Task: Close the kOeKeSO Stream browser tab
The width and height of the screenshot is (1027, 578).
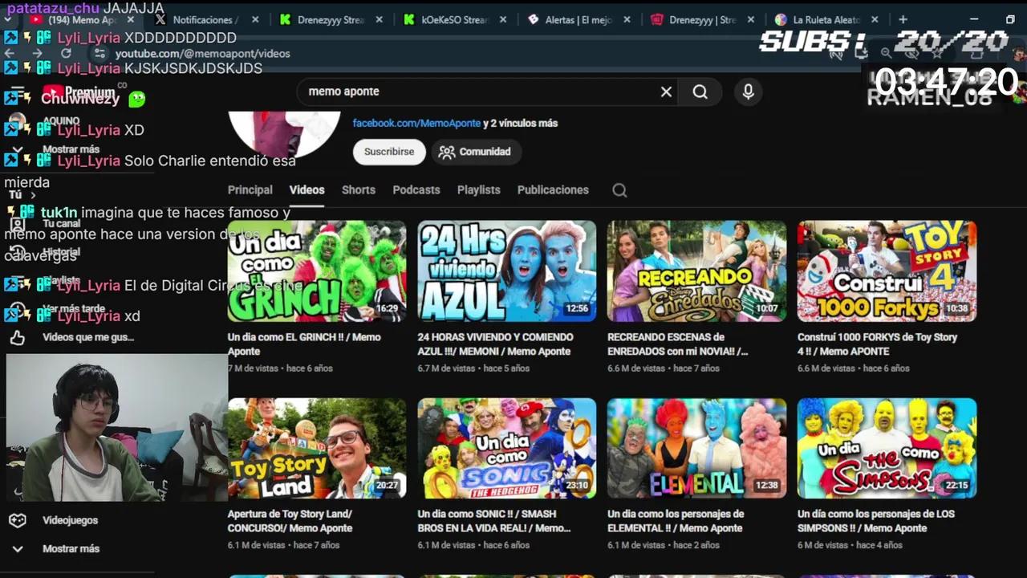Action: click(x=503, y=20)
